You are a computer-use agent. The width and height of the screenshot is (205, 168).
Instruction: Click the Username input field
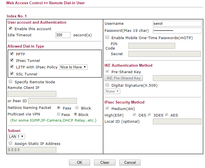[x=177, y=24]
